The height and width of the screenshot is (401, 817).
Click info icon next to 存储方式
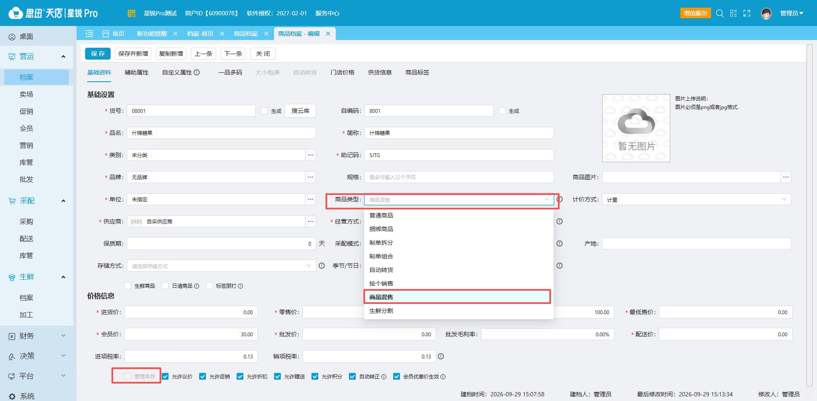pos(322,266)
